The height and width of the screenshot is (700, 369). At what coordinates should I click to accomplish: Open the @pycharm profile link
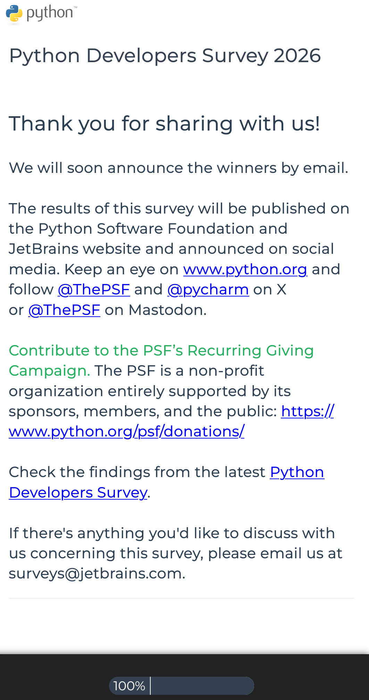208,290
